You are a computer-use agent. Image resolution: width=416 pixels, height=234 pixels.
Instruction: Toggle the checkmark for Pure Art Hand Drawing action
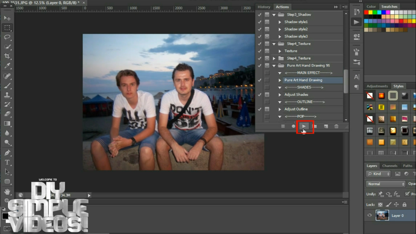[x=259, y=80]
